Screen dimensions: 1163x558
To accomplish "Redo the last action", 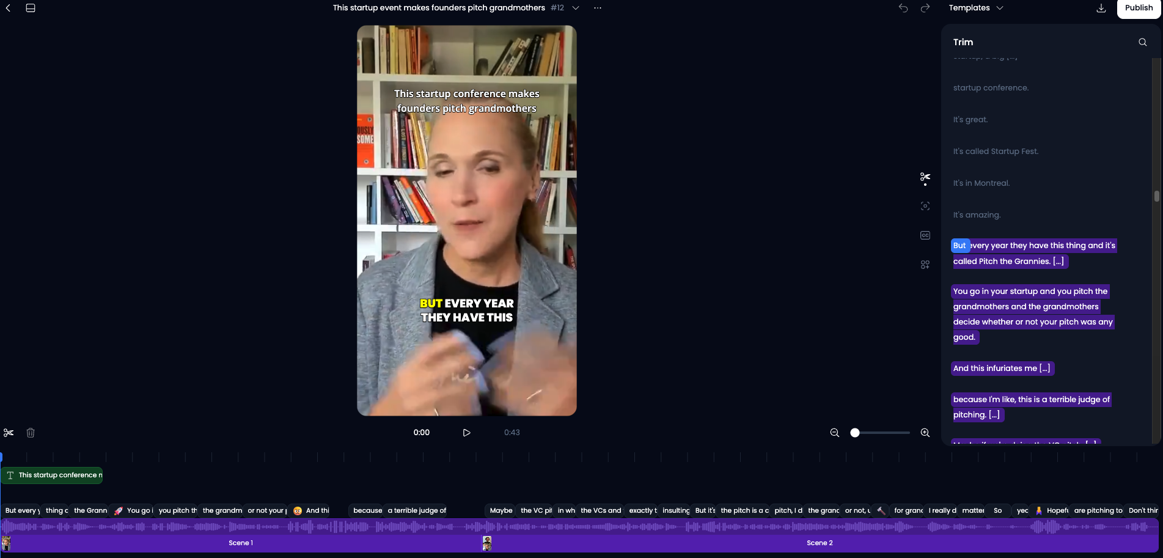I will tap(925, 8).
